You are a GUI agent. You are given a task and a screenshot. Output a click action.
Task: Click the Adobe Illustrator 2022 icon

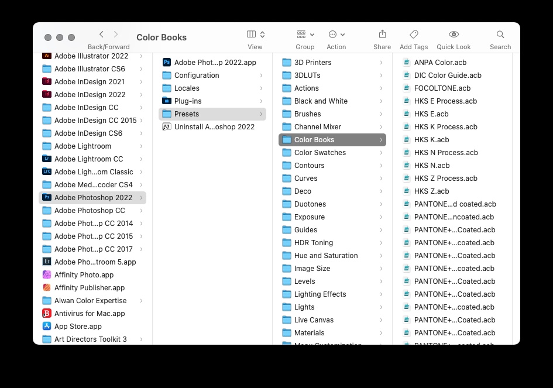pyautogui.click(x=47, y=56)
